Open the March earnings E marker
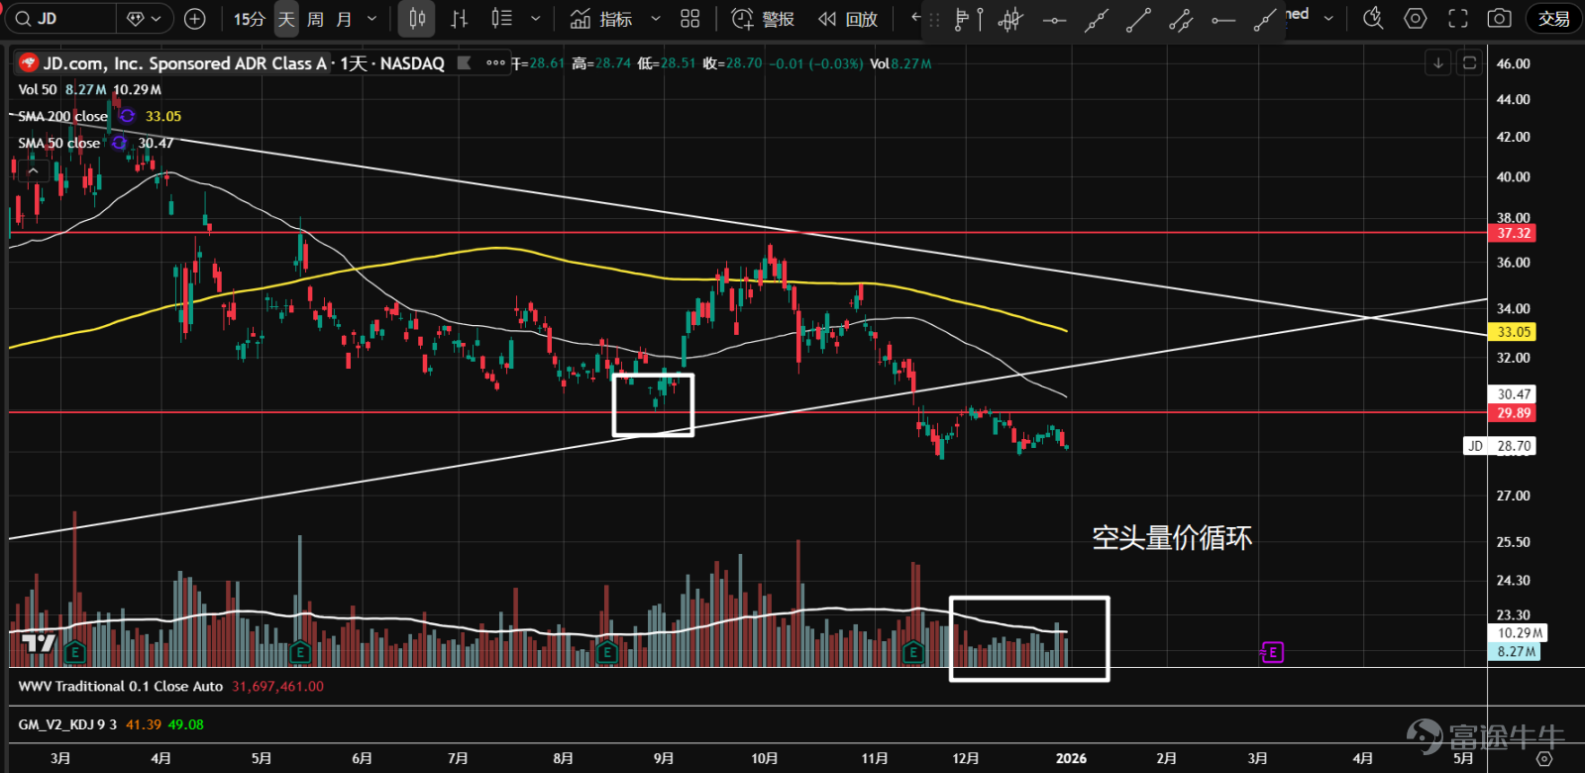This screenshot has height=773, width=1585. [74, 652]
